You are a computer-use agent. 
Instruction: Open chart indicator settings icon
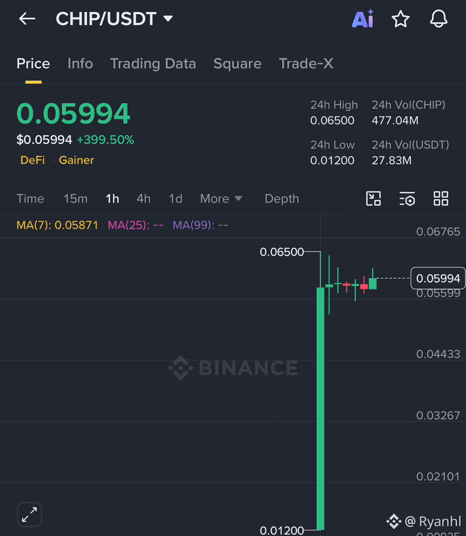click(407, 199)
